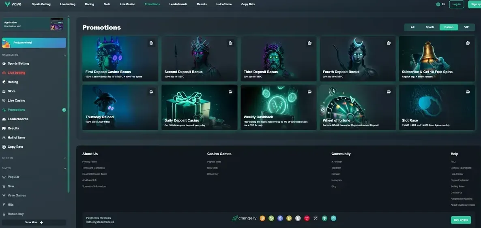Click the Tether coin icon in payments
481x228 pixels.
point(324,218)
